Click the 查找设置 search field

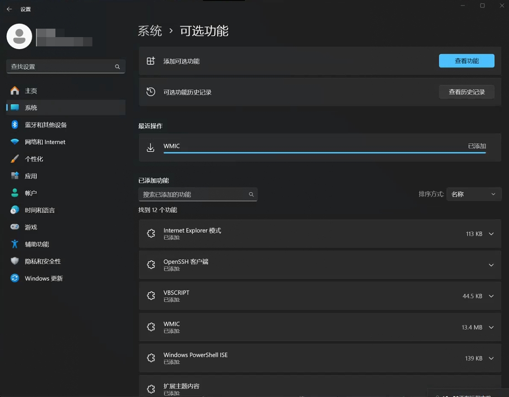click(66, 66)
